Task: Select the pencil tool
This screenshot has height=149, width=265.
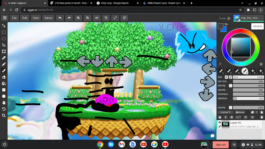Action: [4, 64]
